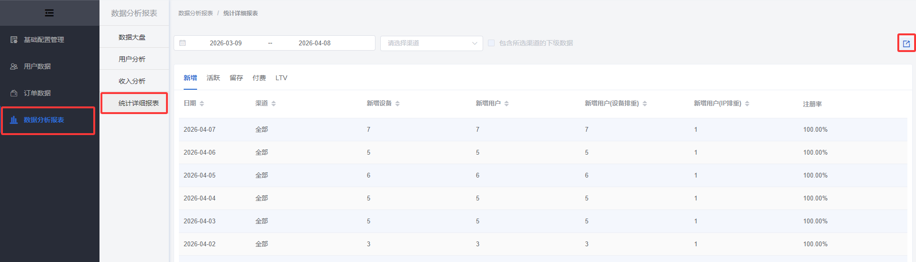The height and width of the screenshot is (262, 916).
Task: Click the export icon at top right
Action: [x=906, y=43]
